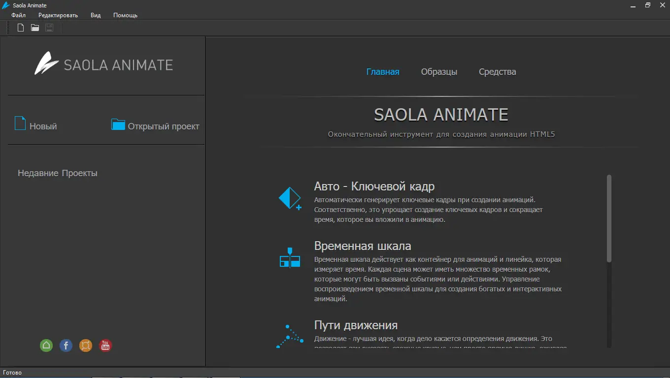
Task: Click the blue new-file icon beside Новый
Action: coord(20,123)
